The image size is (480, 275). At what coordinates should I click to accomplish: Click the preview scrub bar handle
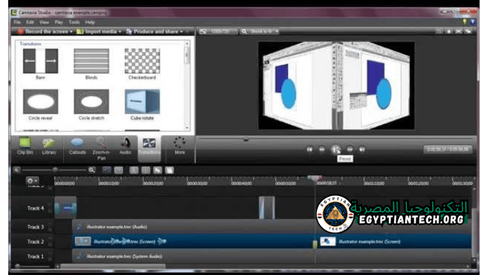pos(246,140)
